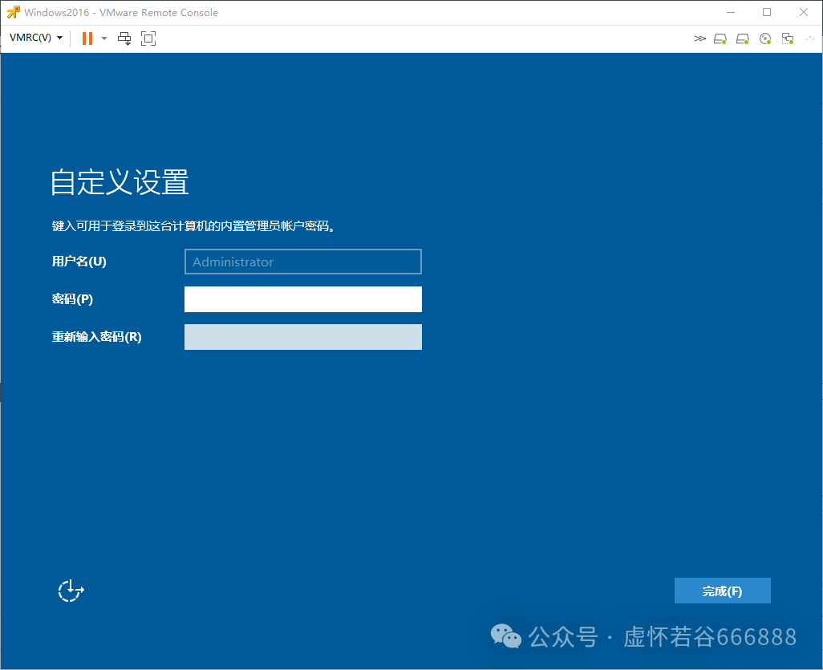Maximize the VMware Remote Console window
The image size is (823, 670).
coord(767,12)
